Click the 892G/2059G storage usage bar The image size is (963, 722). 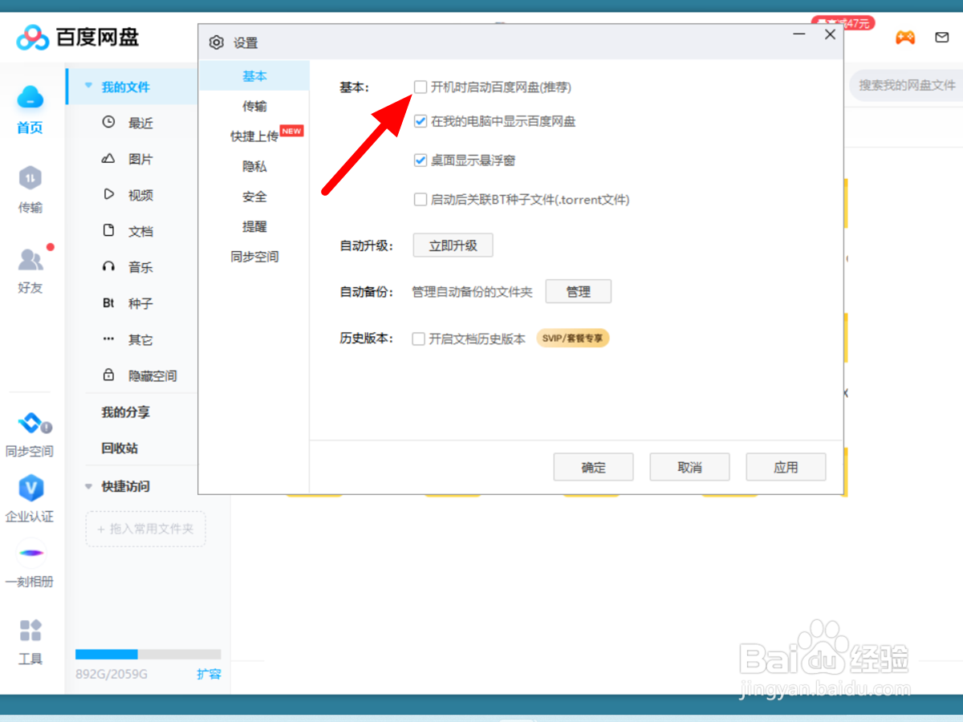click(x=148, y=654)
